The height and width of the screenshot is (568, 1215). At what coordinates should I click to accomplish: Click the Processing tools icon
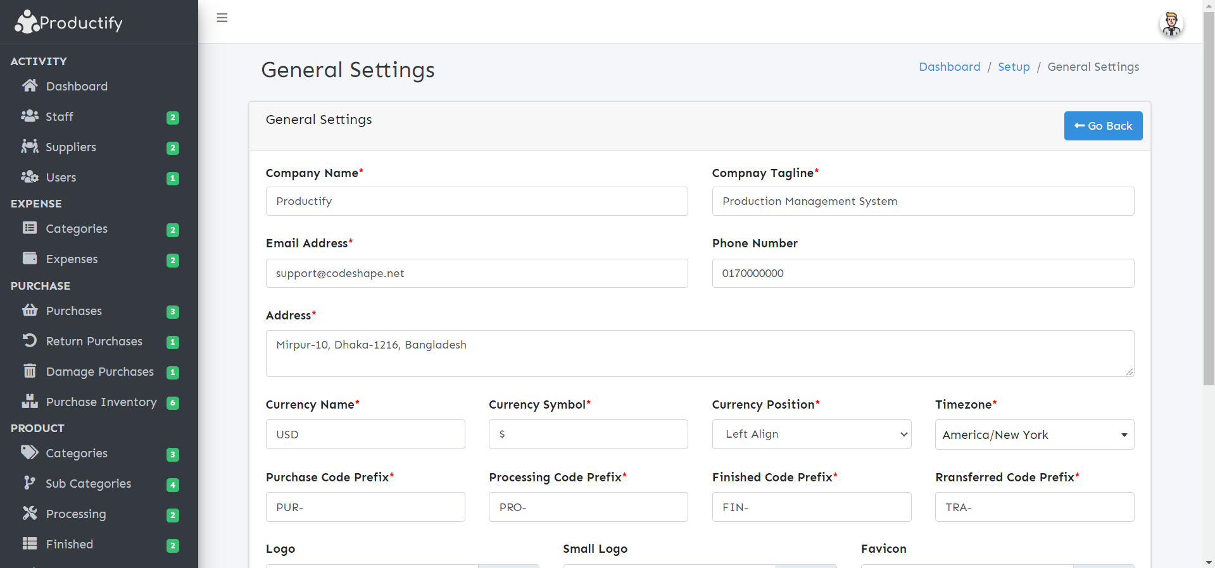pos(30,514)
